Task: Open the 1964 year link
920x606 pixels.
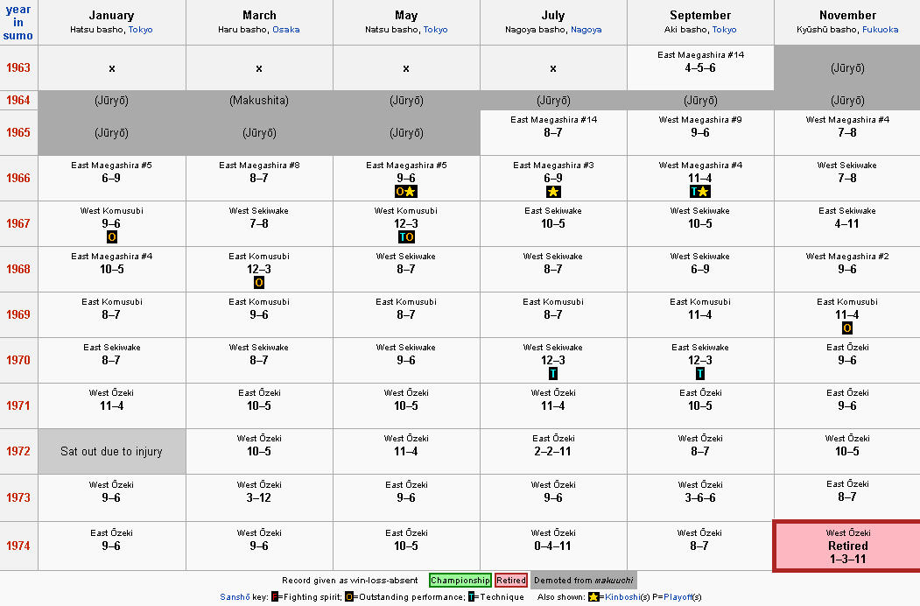Action: (x=18, y=100)
